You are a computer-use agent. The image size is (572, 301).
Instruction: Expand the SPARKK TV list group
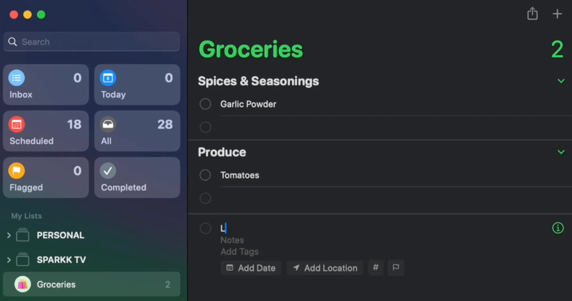point(9,260)
